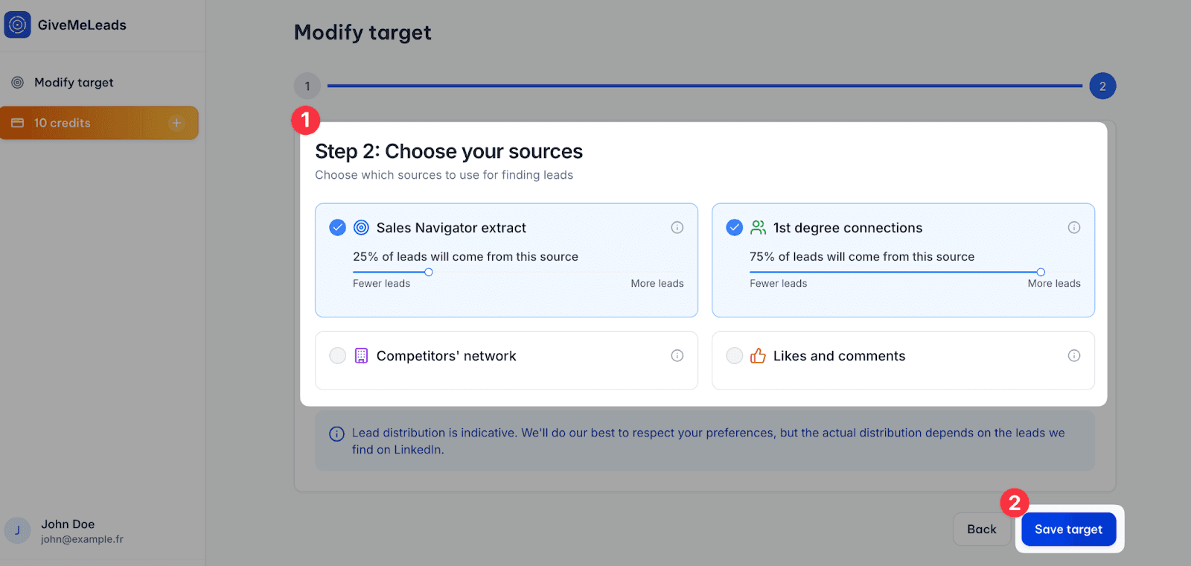Go Back to previous step
The image size is (1191, 566).
click(x=982, y=530)
